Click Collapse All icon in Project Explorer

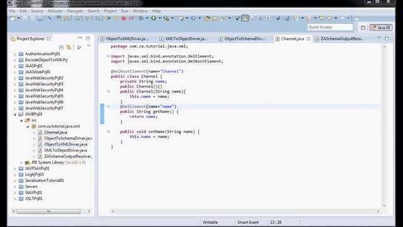click(61, 47)
